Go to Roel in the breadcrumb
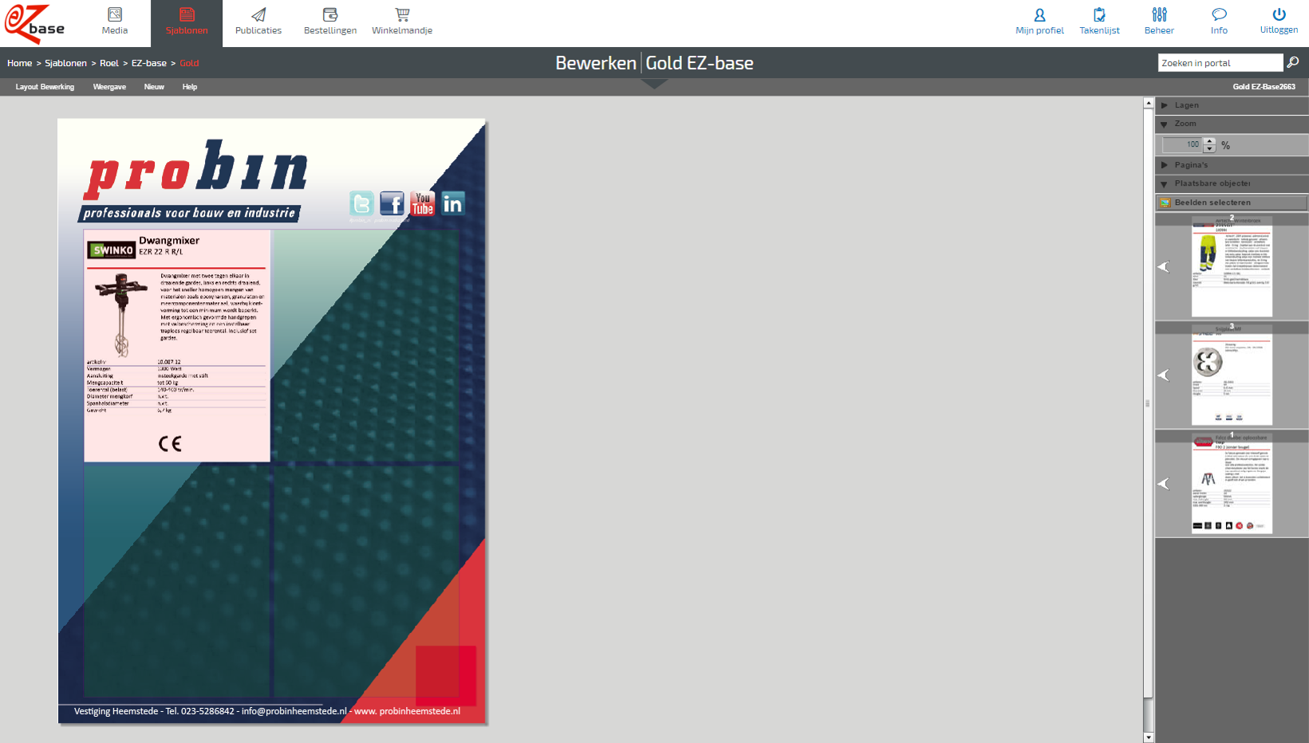This screenshot has width=1309, height=743. [109, 63]
